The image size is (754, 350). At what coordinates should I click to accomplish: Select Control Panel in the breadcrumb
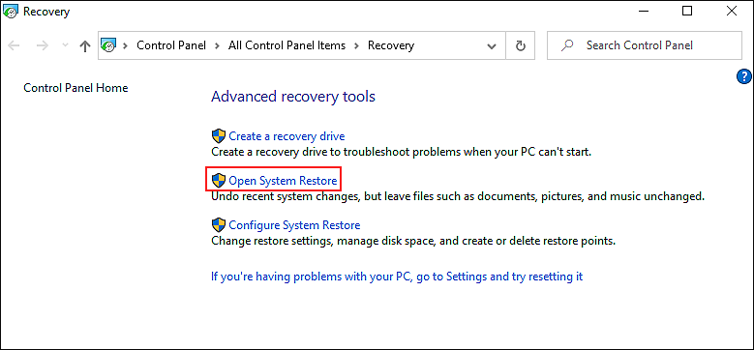tap(171, 45)
